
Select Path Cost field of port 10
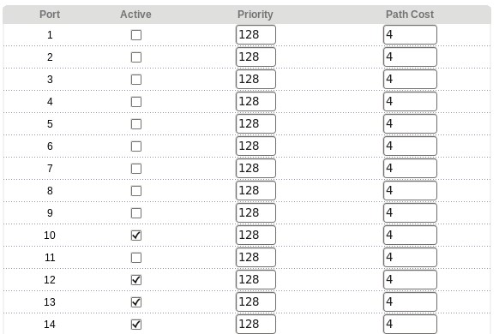(x=410, y=235)
